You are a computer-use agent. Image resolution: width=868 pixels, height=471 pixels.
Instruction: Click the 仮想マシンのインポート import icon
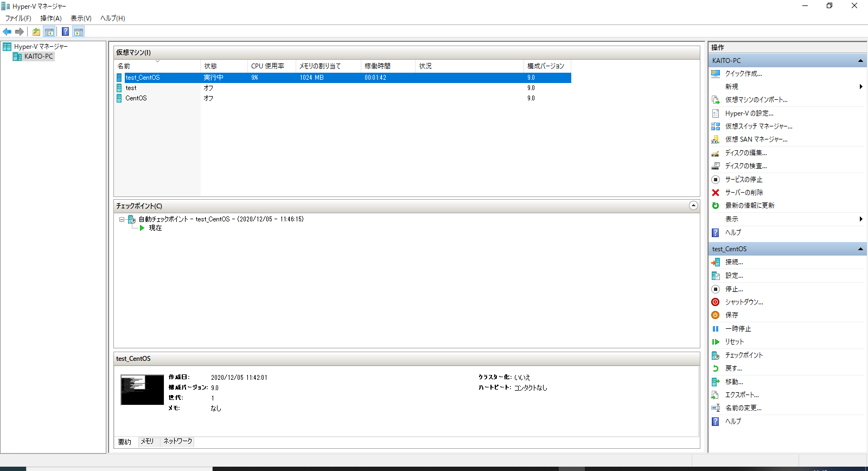tap(716, 100)
